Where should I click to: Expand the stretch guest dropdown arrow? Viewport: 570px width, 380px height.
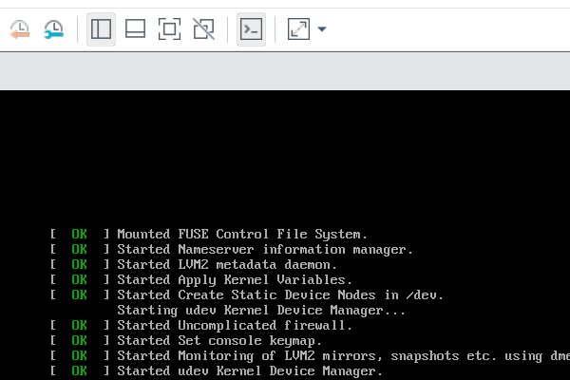click(x=322, y=29)
